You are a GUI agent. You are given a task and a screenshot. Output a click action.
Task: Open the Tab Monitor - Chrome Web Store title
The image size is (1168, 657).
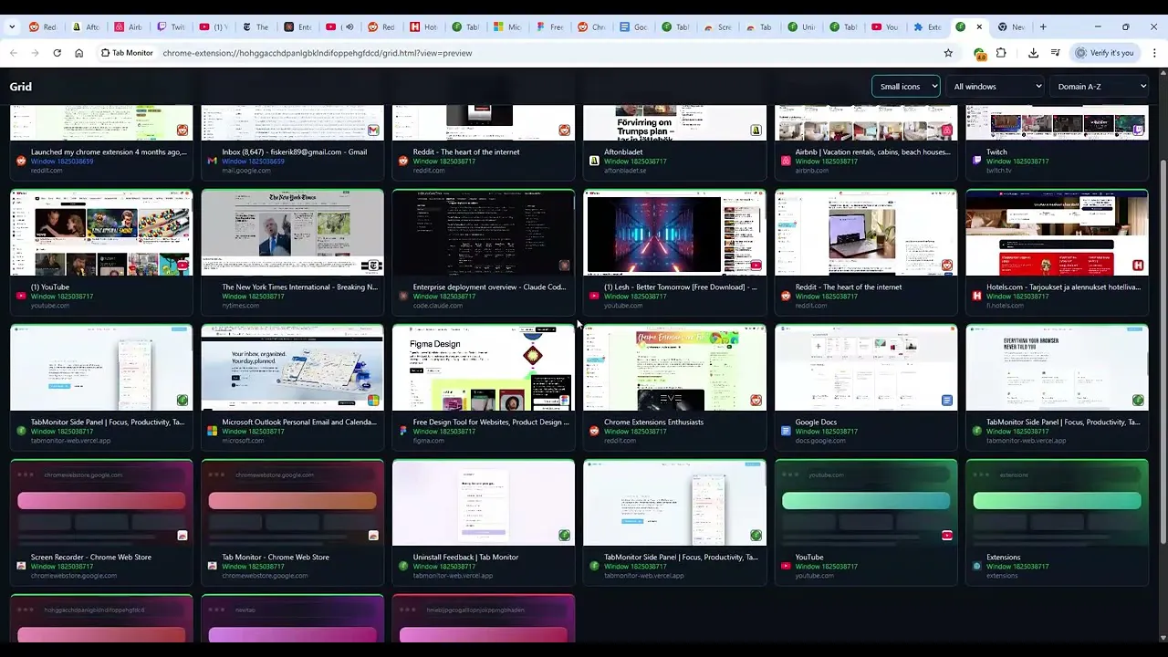(x=276, y=558)
